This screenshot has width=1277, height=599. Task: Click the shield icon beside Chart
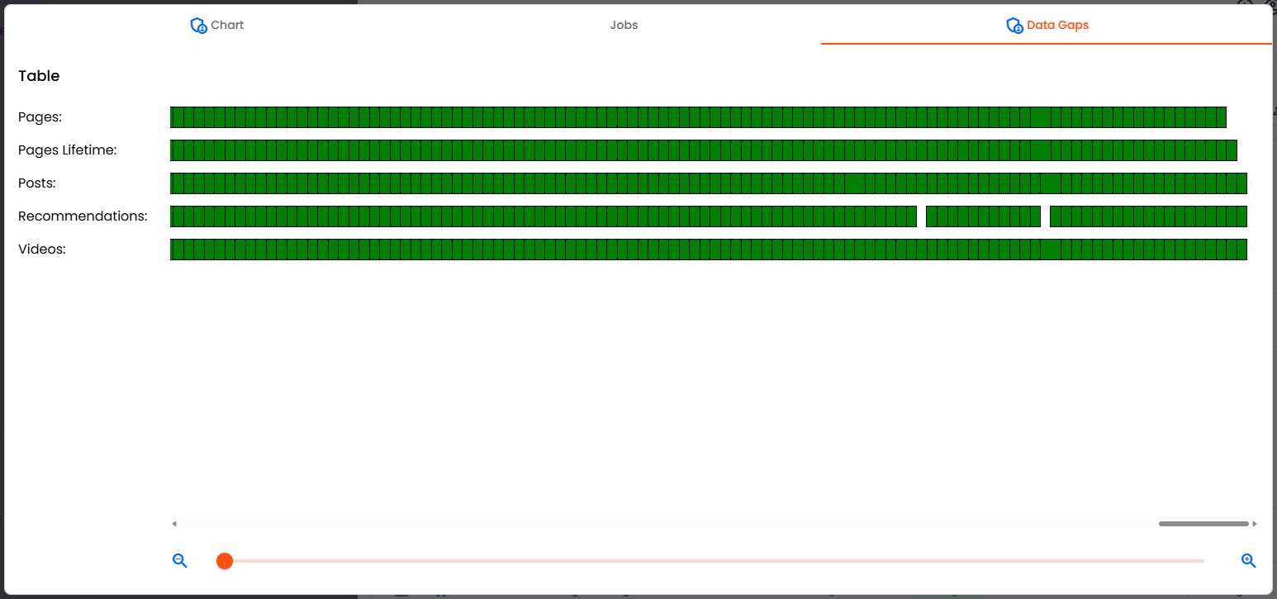(198, 26)
